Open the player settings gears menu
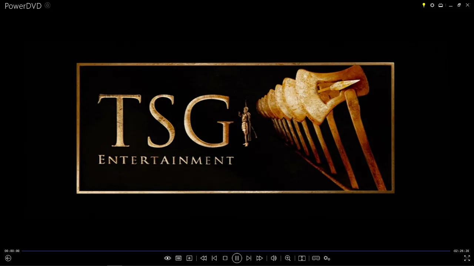This screenshot has width=474, height=266. (x=327, y=258)
